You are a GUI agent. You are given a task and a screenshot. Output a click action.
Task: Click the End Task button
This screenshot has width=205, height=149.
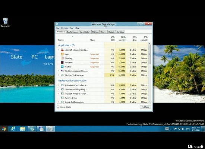(145, 107)
